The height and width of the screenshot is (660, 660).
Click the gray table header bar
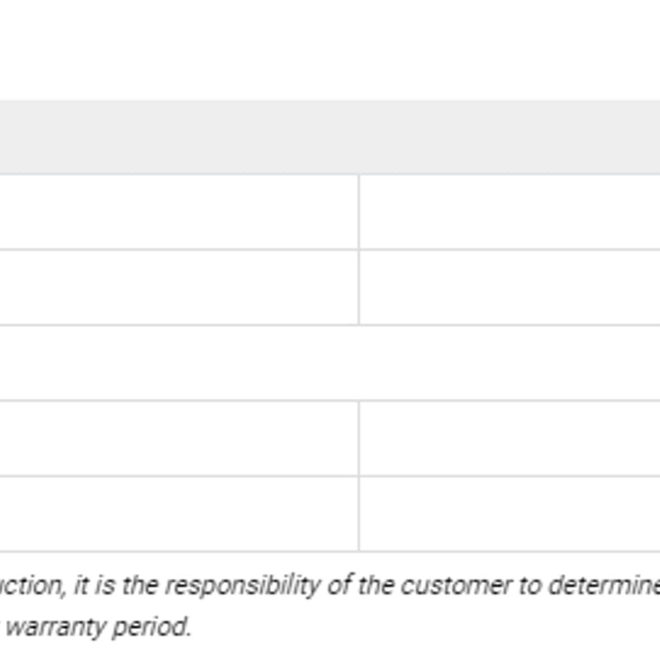[x=330, y=137]
